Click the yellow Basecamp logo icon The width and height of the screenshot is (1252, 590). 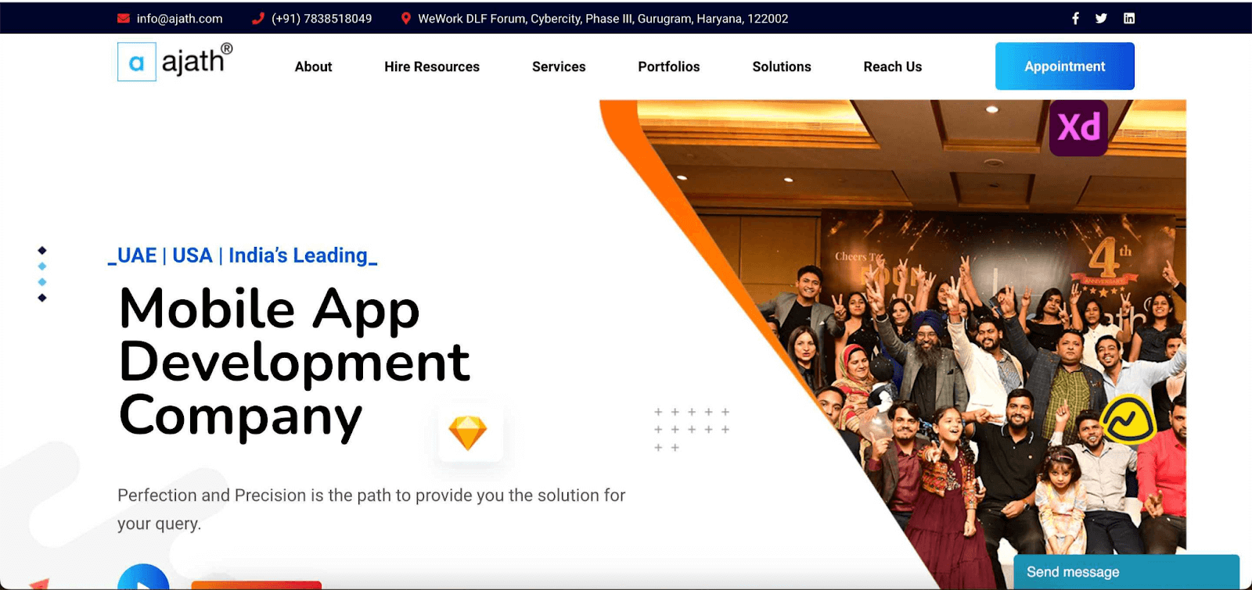[x=1128, y=420]
